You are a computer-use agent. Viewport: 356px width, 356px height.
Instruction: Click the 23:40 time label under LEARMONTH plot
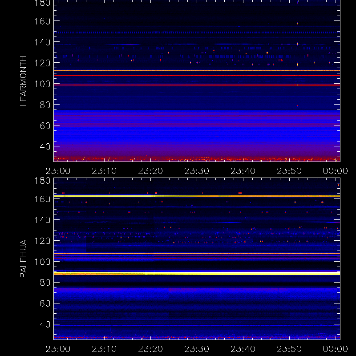(x=243, y=171)
